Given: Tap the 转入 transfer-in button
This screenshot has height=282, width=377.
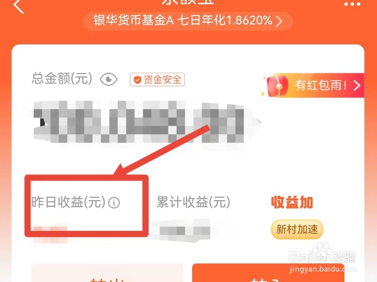Looking at the screenshot, I should click(268, 273).
